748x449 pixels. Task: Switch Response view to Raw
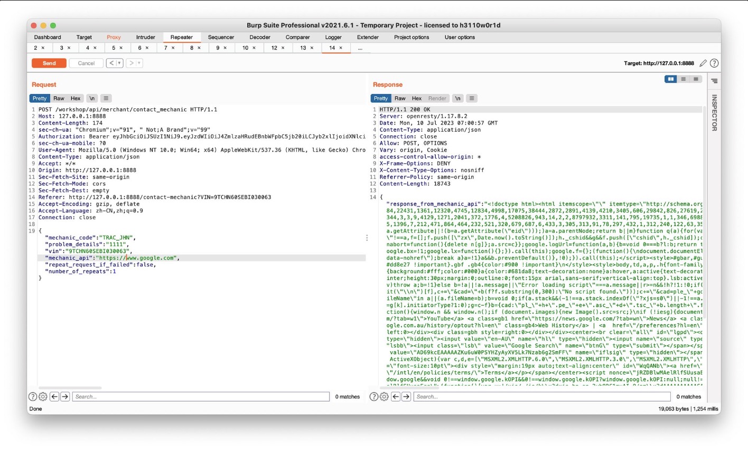pos(400,98)
